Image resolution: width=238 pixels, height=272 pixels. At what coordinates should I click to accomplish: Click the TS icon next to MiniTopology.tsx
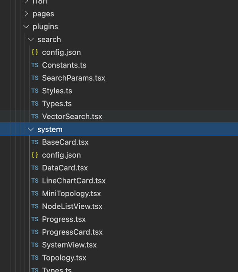[x=35, y=194]
